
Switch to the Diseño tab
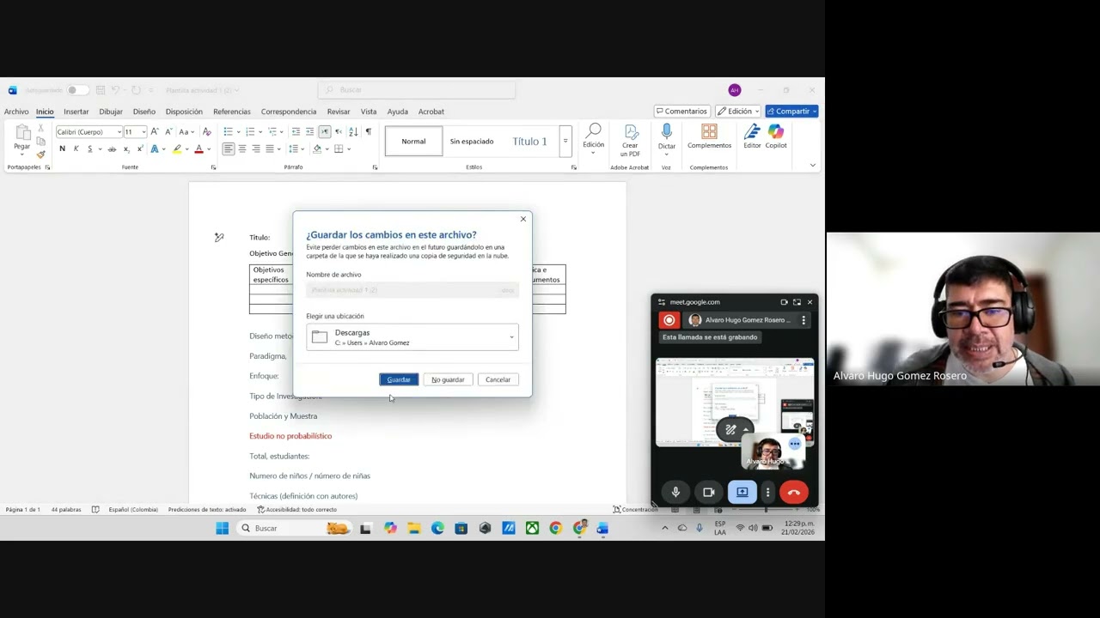coord(144,112)
